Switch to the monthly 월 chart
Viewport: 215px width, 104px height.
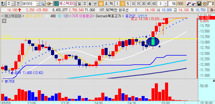[x=90, y=4]
